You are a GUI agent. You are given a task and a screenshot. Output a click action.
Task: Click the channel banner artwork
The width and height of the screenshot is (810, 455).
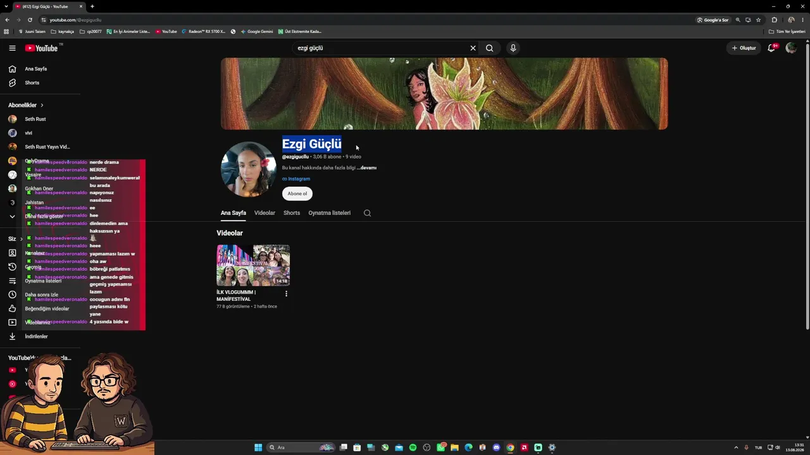444,94
